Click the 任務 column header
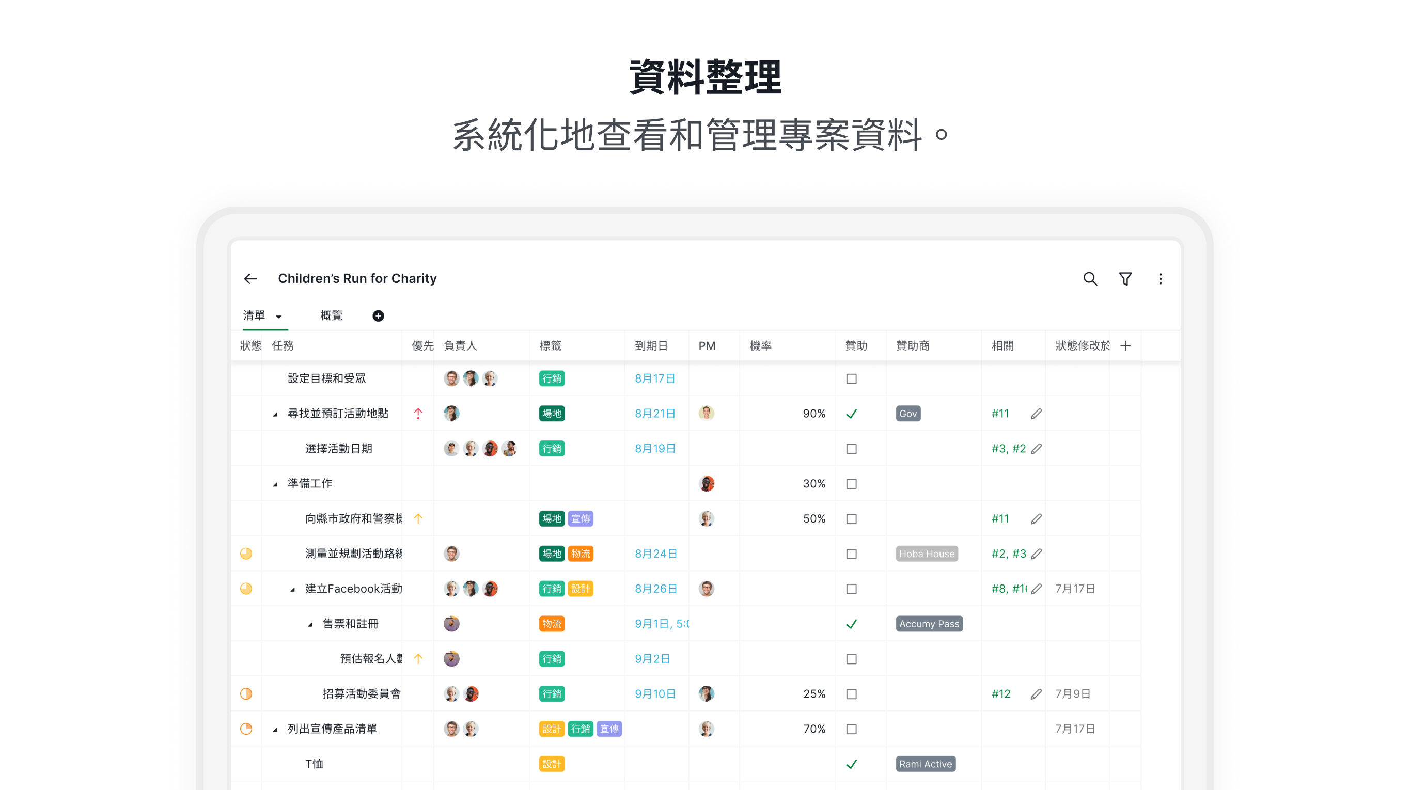Image resolution: width=1410 pixels, height=790 pixels. [x=283, y=346]
